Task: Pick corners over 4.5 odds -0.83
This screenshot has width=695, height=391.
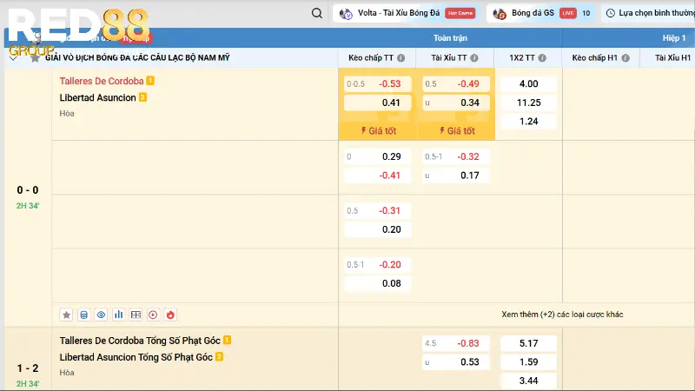Action: point(455,343)
